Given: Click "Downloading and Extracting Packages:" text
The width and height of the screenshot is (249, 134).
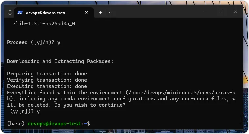Looking at the screenshot, I should pos(60,61).
